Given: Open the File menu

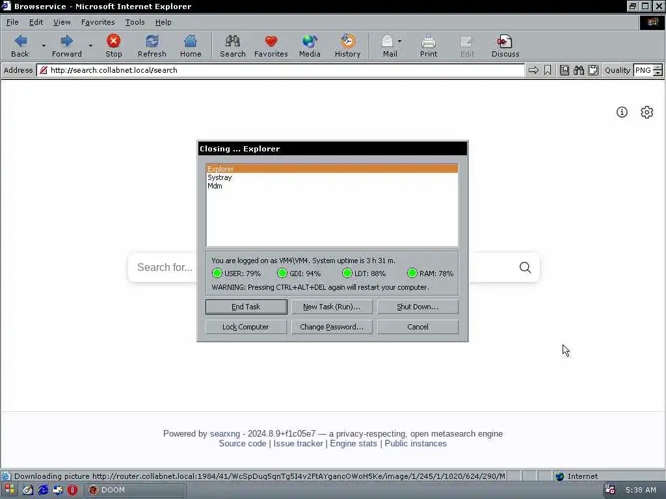Looking at the screenshot, I should [12, 22].
